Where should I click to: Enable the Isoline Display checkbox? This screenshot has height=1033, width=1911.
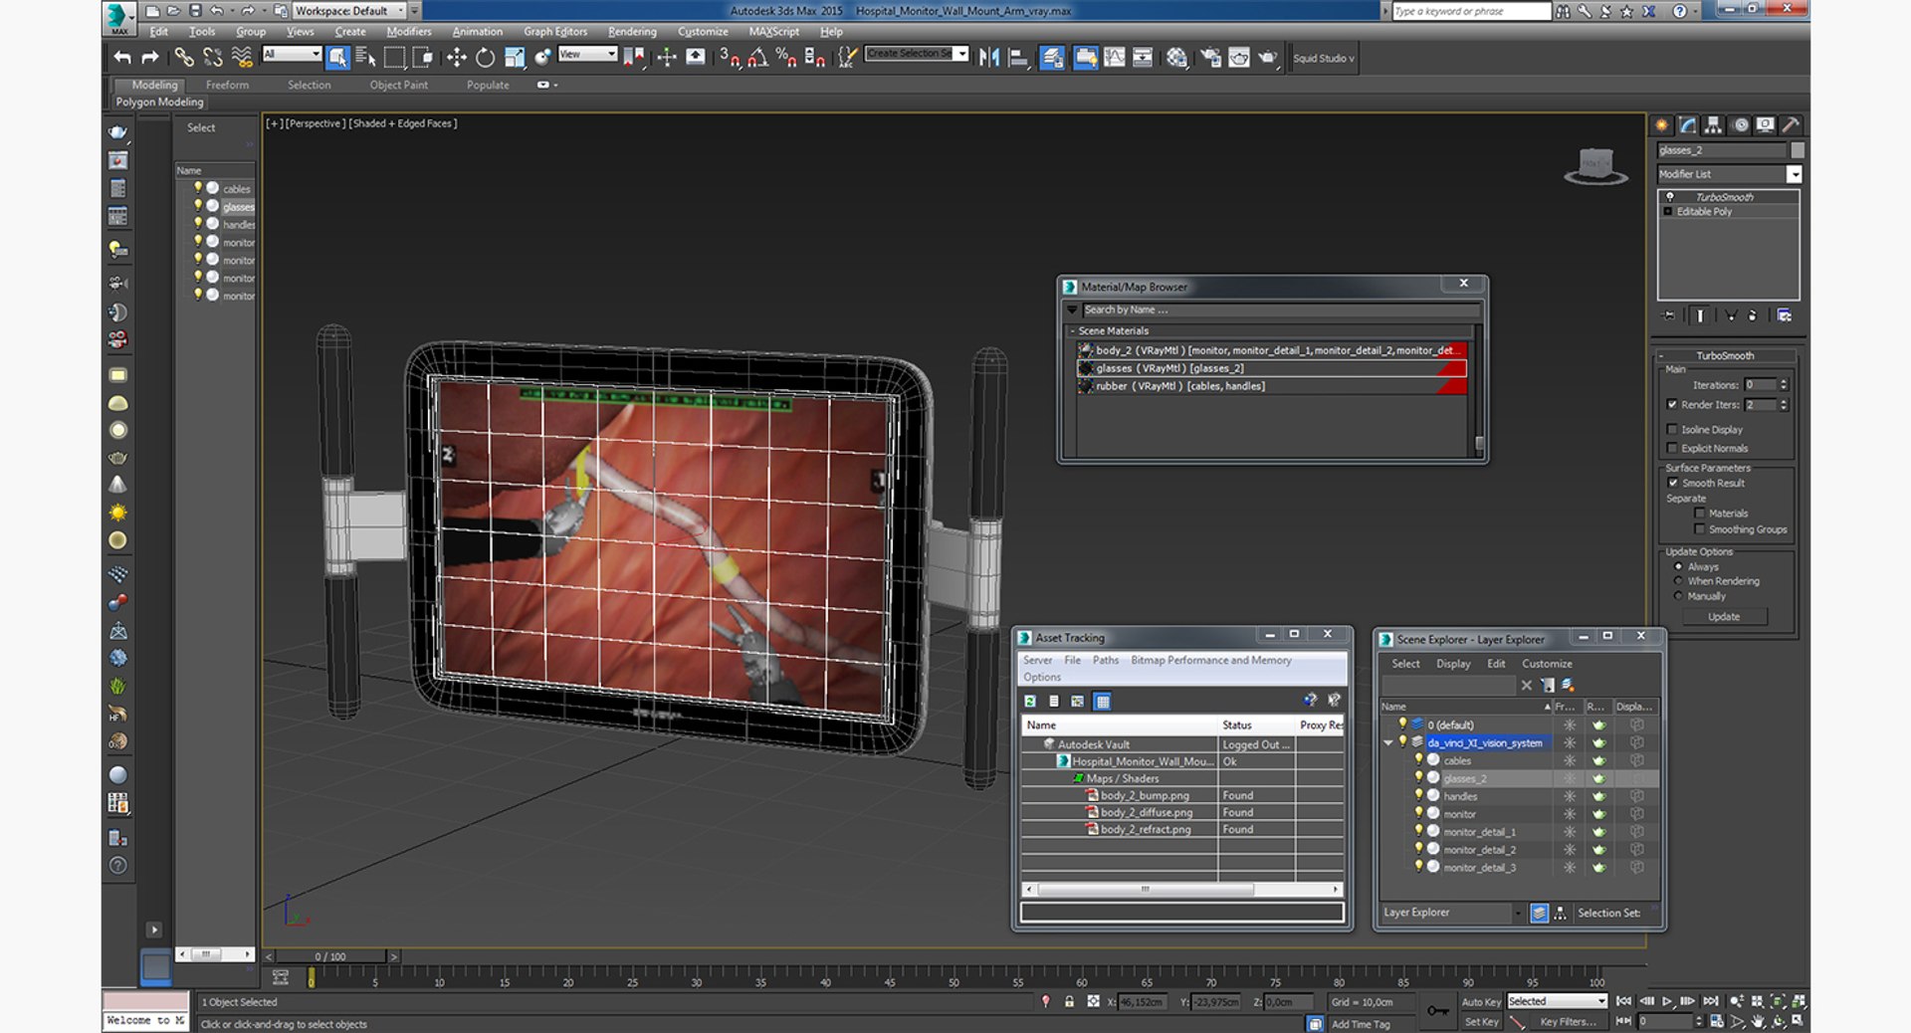click(1672, 430)
